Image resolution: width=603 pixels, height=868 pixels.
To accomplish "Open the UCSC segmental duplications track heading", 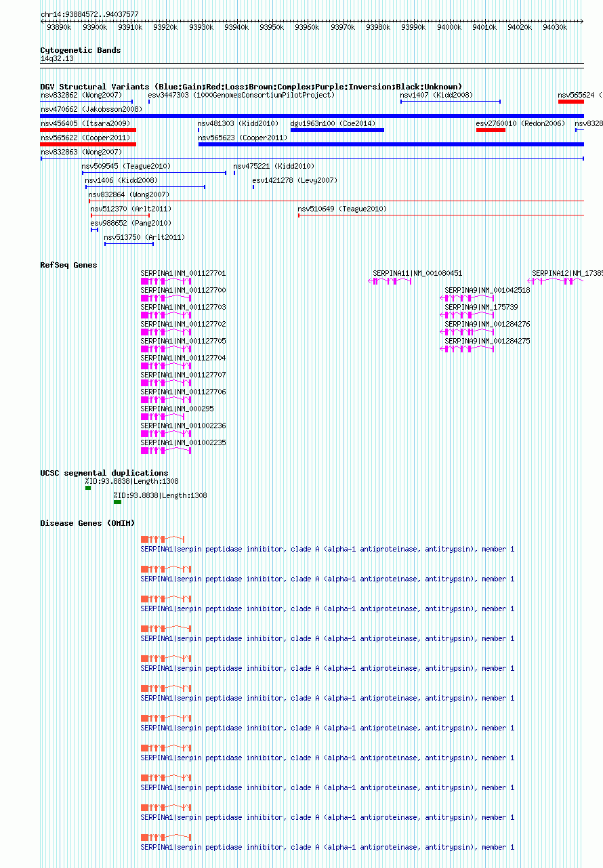I will (x=104, y=473).
